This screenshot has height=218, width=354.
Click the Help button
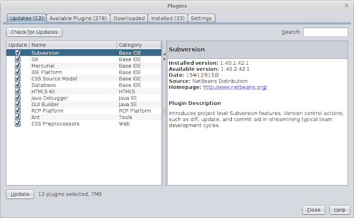340,210
